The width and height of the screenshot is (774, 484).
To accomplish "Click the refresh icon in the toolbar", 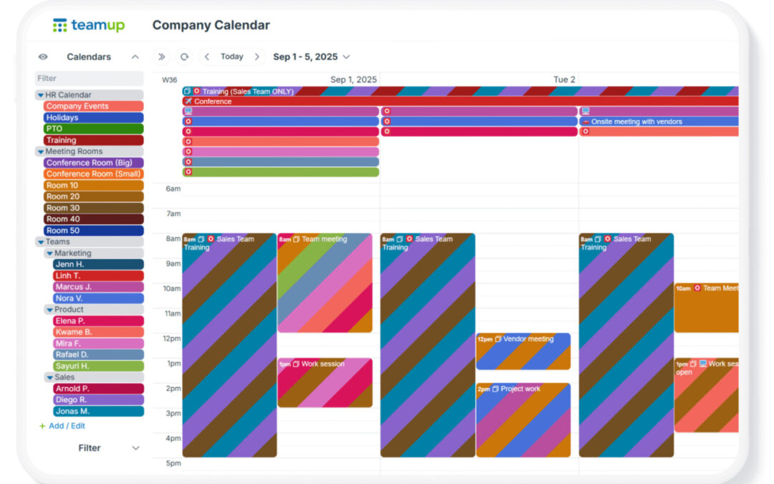I will (185, 57).
